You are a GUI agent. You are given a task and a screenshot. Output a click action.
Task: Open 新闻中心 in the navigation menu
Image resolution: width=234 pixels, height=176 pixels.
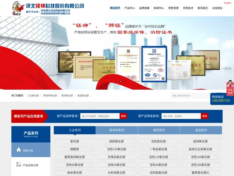coord(159,8)
